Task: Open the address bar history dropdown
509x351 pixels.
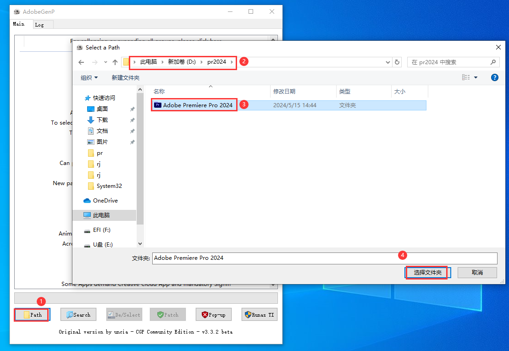Action: click(387, 62)
